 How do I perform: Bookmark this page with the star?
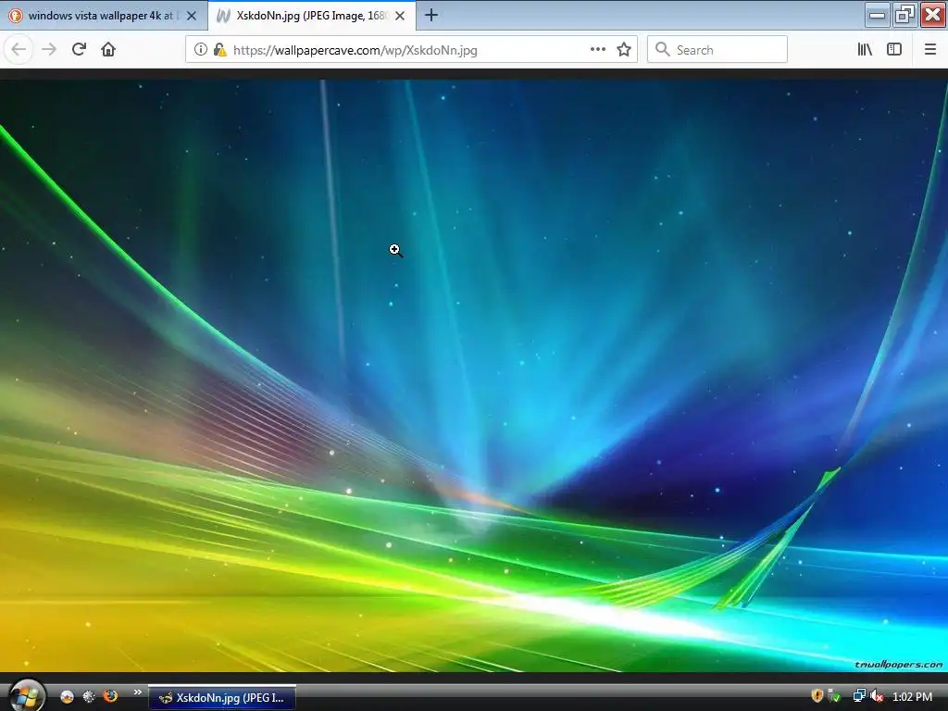[x=624, y=50]
